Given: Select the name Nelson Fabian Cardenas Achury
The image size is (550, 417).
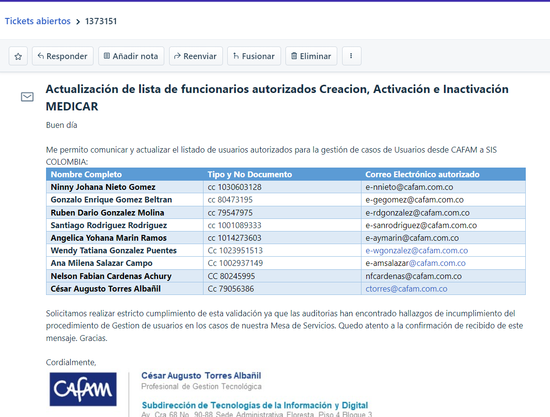Looking at the screenshot, I should click(x=111, y=276).
